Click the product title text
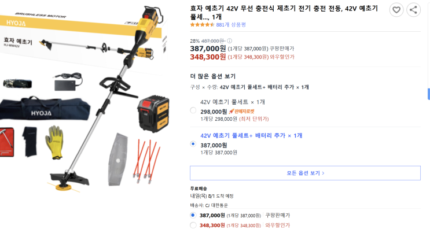 tap(284, 13)
